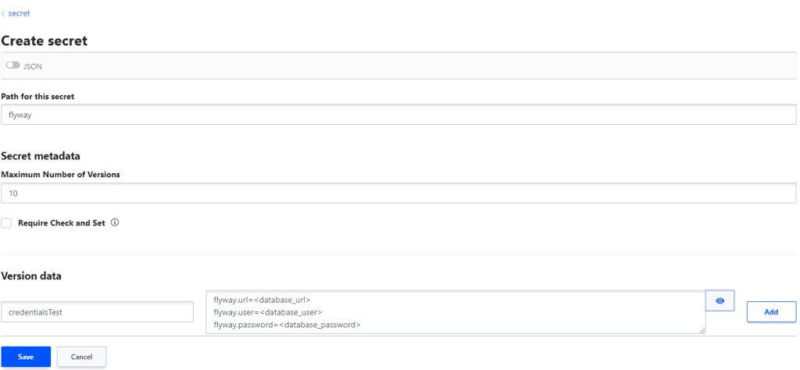Open the secret breadcrumb link

[19, 13]
